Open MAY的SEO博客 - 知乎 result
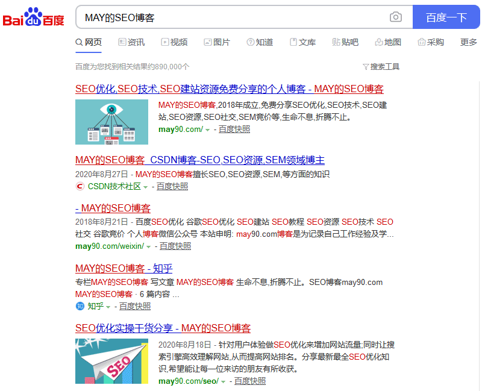482x391 pixels. click(x=124, y=269)
